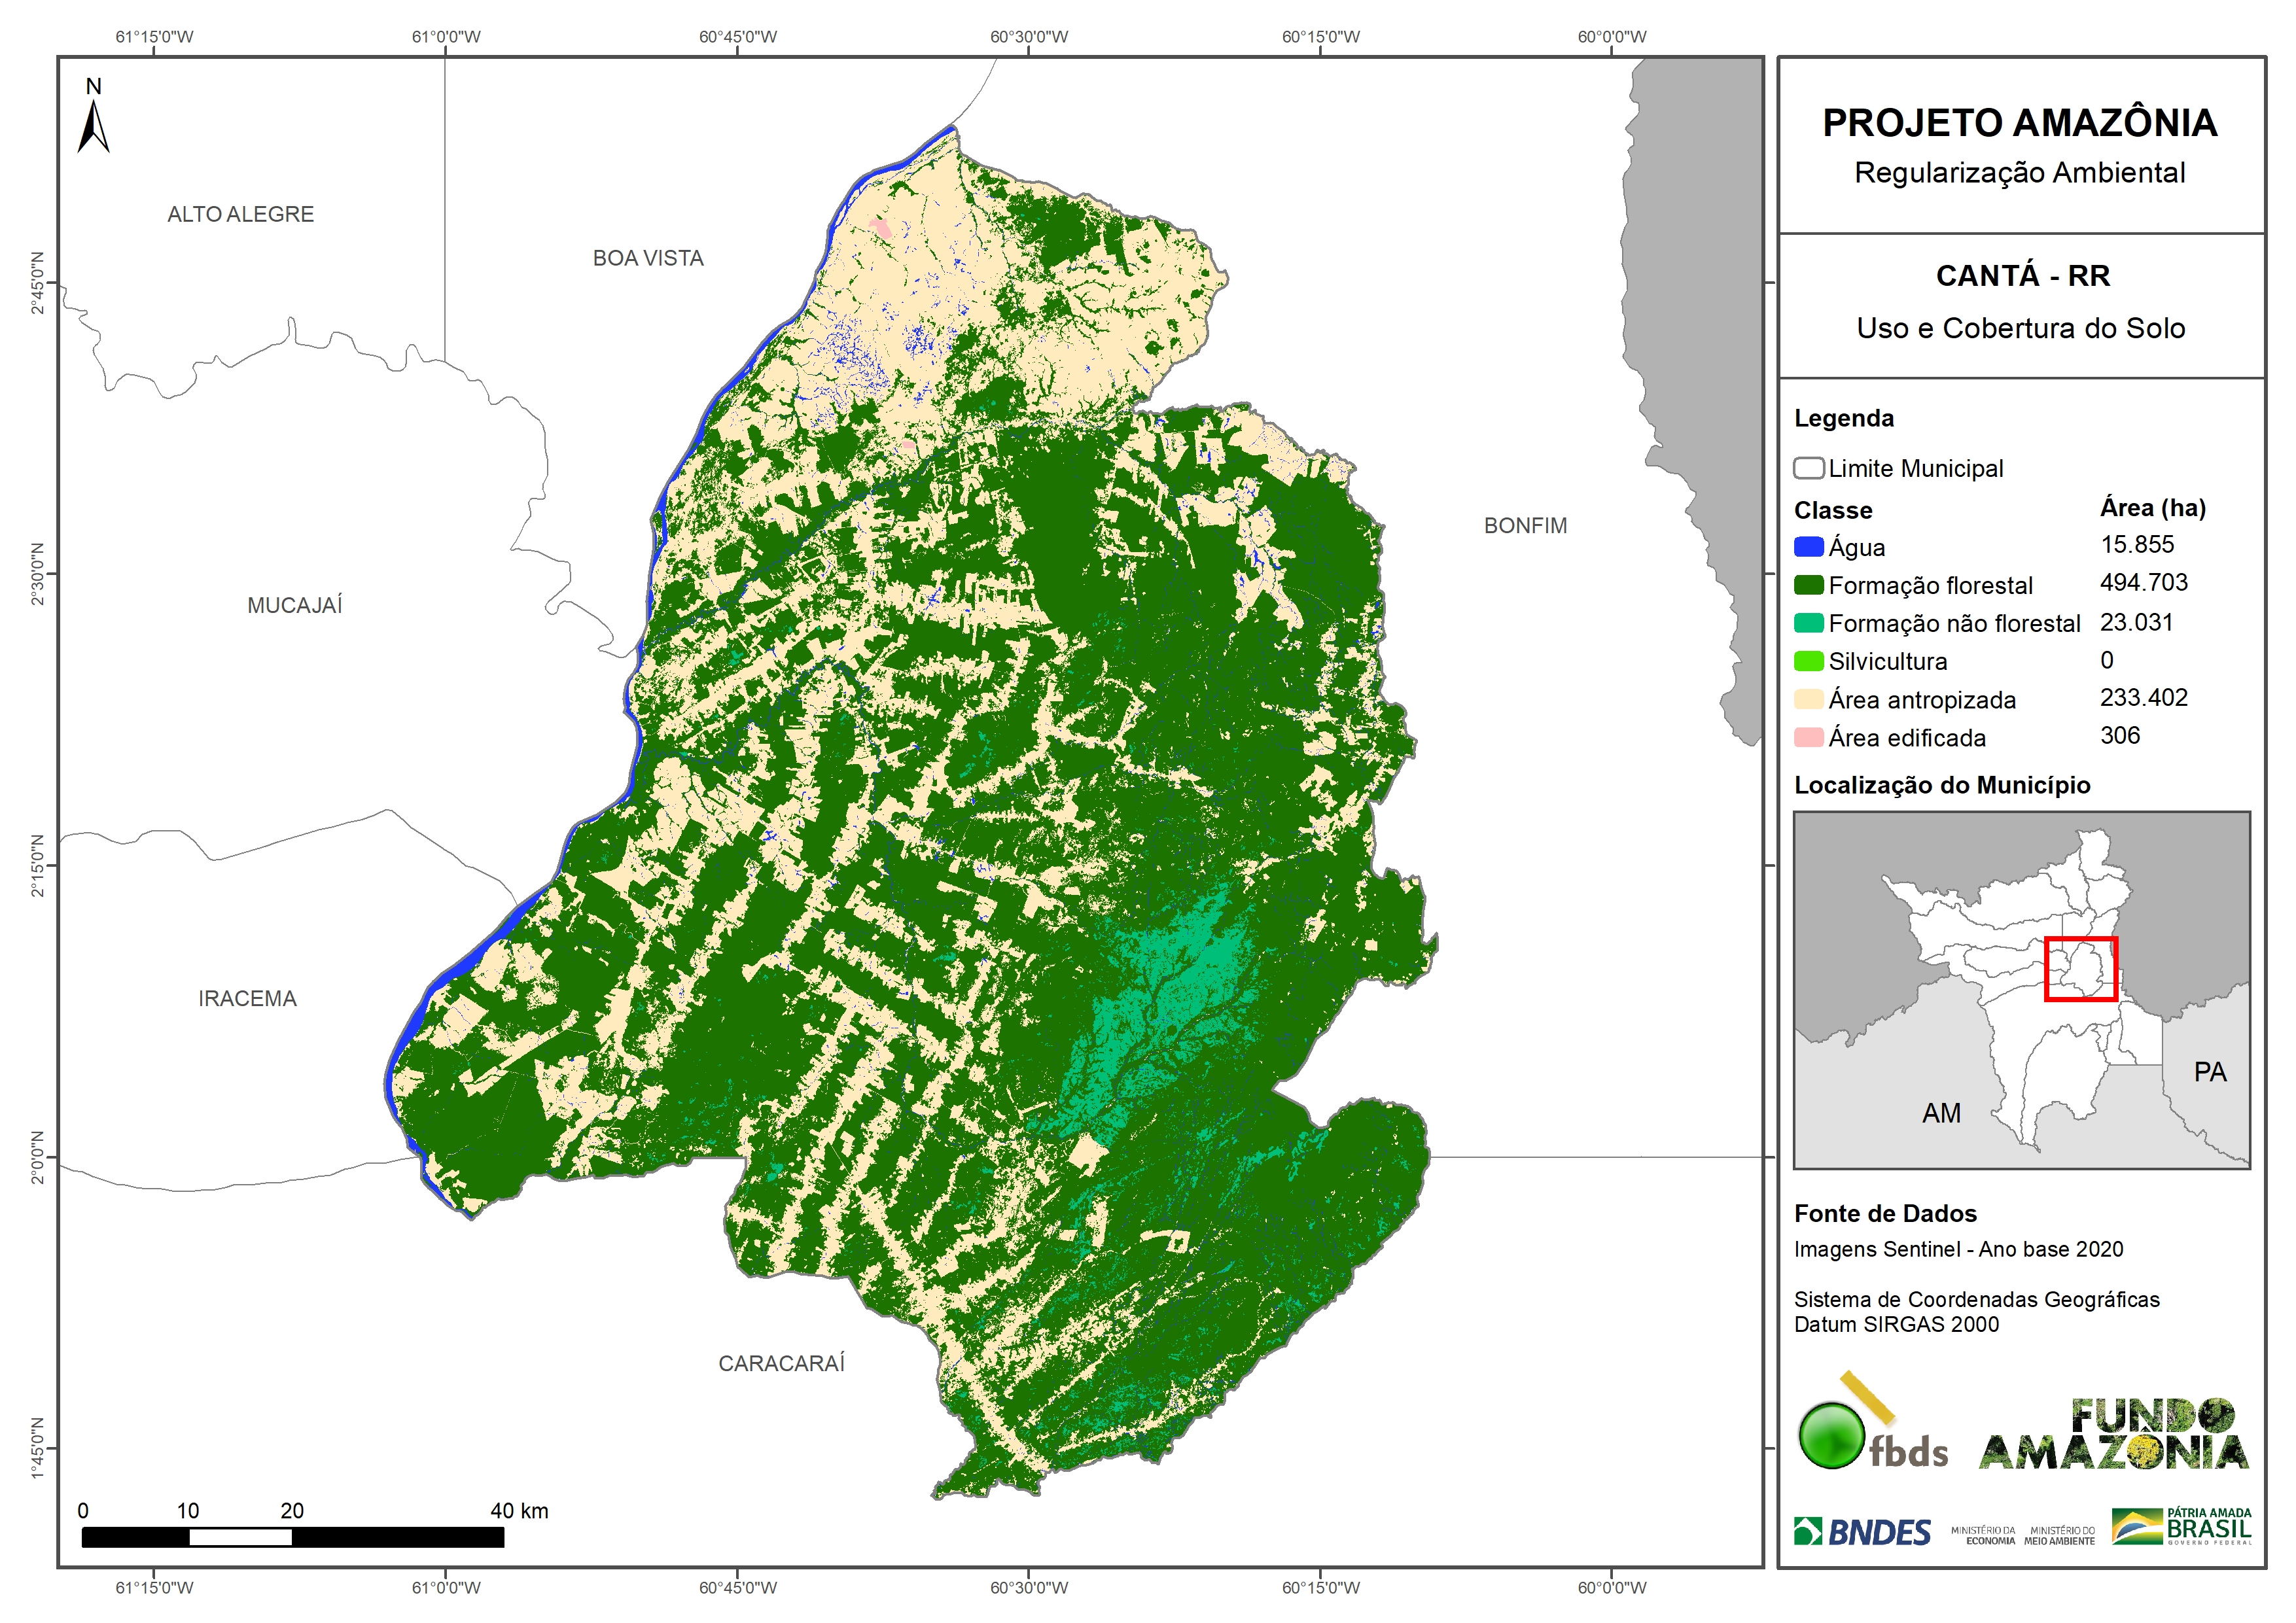Image resolution: width=2296 pixels, height=1623 pixels.
Task: Click the fbds green sphere logo
Action: (1831, 1434)
